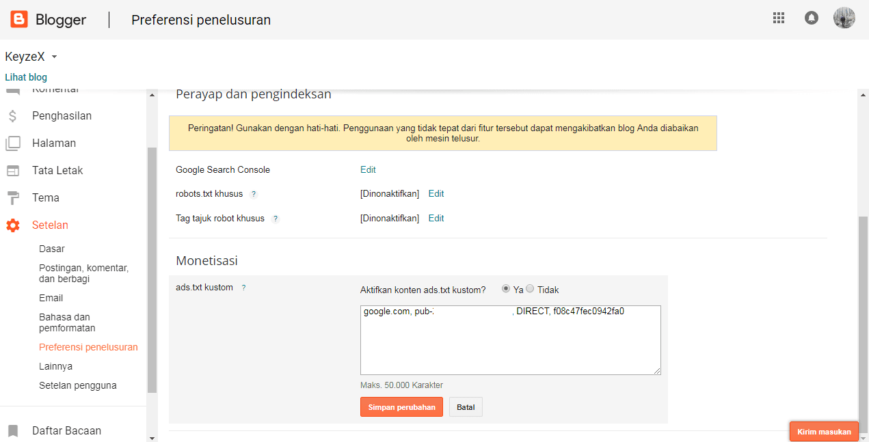Open the notifications bell
This screenshot has height=442, width=869.
[812, 18]
